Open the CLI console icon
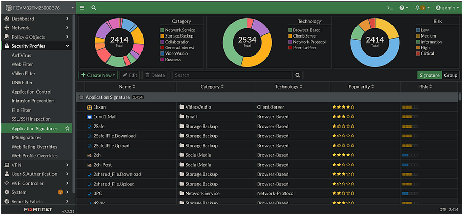This screenshot has width=463, height=215. click(x=390, y=8)
